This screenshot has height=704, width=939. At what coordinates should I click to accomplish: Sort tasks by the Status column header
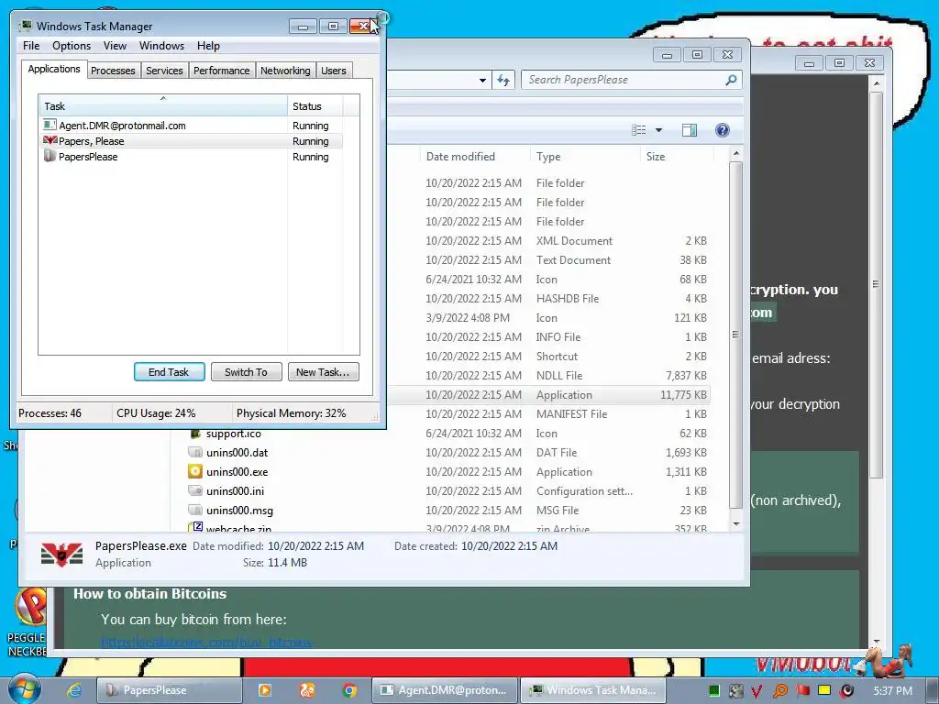coord(315,106)
